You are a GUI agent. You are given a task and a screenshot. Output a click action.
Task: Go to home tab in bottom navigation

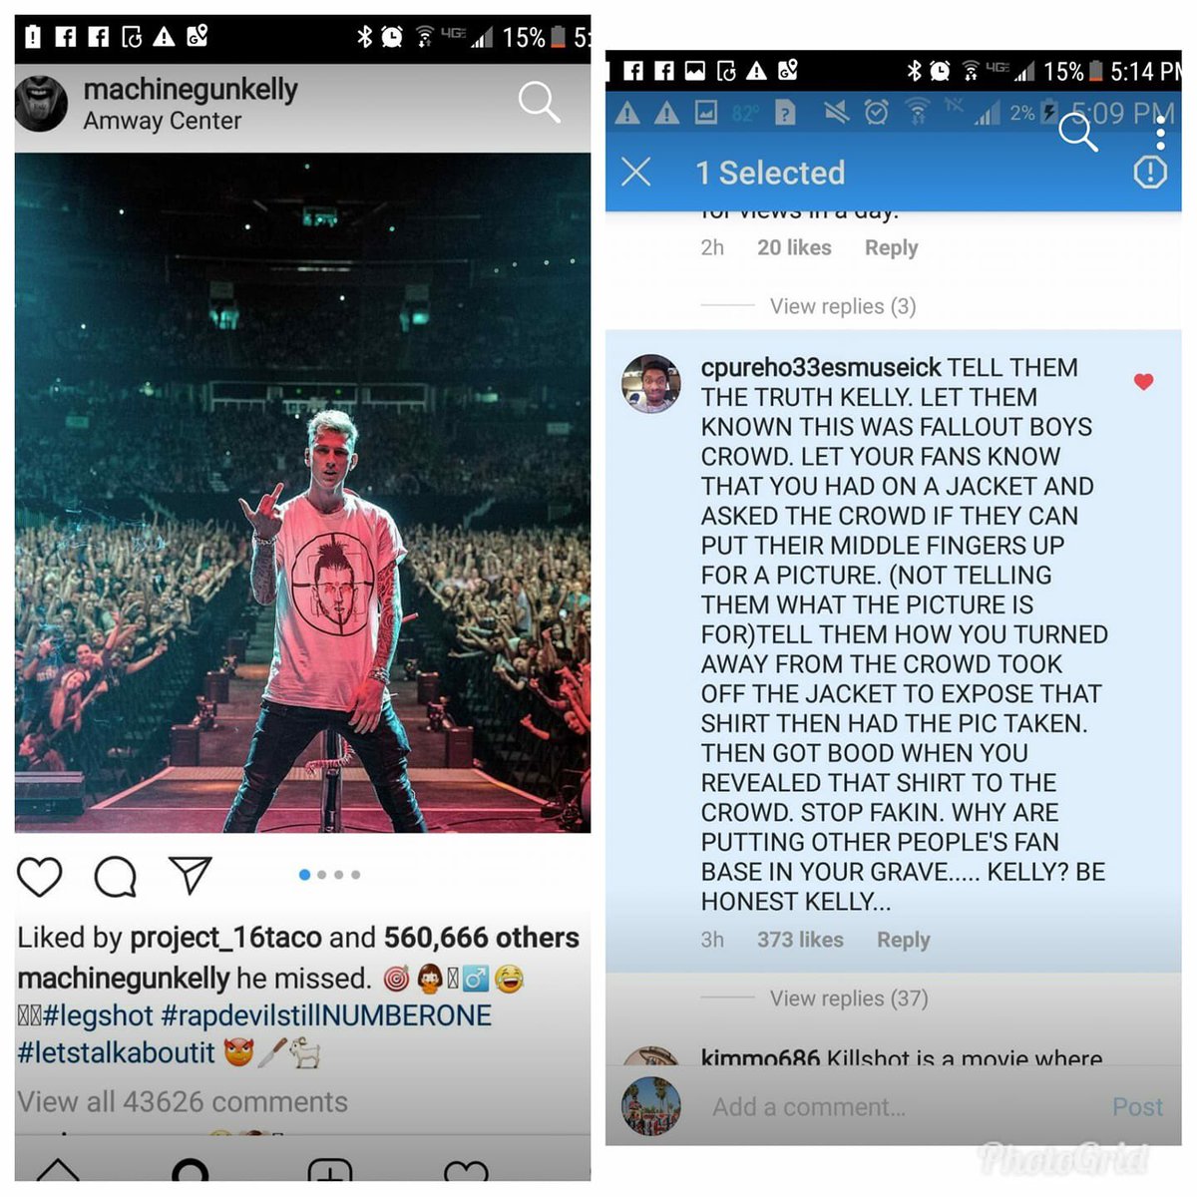[57, 1171]
